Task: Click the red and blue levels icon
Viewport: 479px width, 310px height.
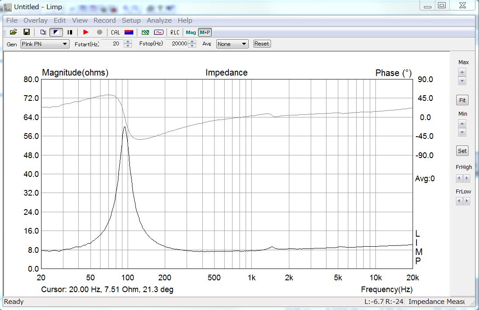Action: coord(128,32)
